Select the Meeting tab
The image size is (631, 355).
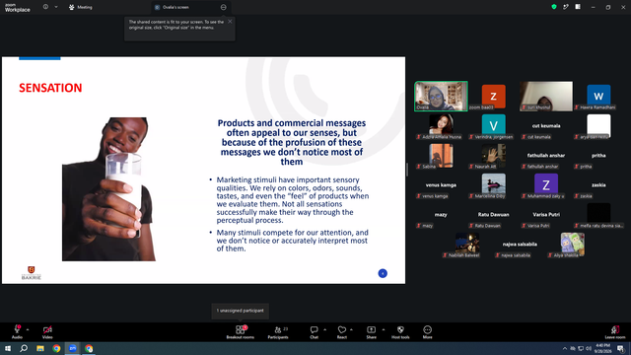[81, 7]
